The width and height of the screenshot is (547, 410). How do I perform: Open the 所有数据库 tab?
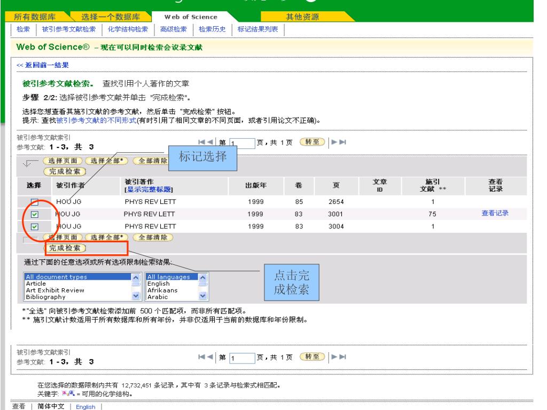coord(35,17)
